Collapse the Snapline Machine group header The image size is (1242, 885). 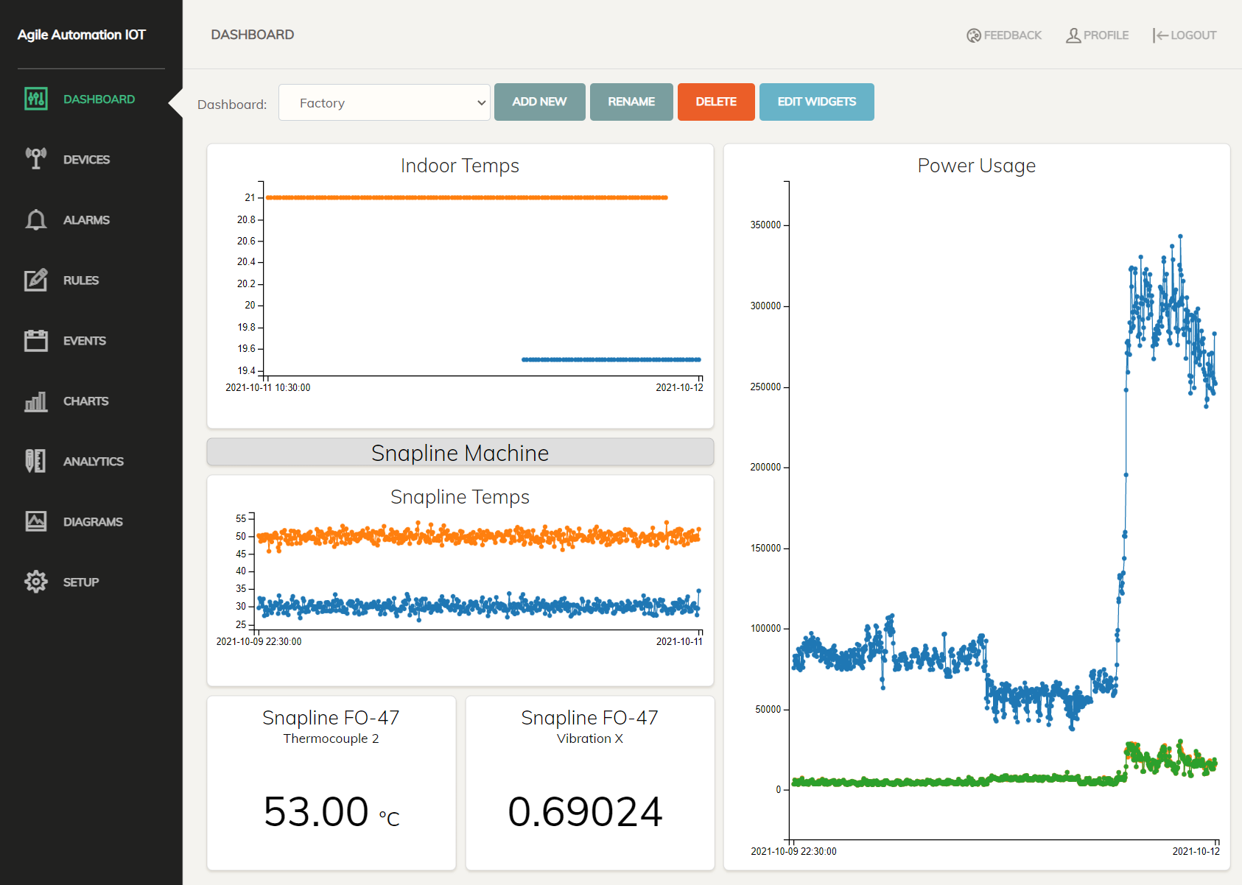click(x=460, y=452)
